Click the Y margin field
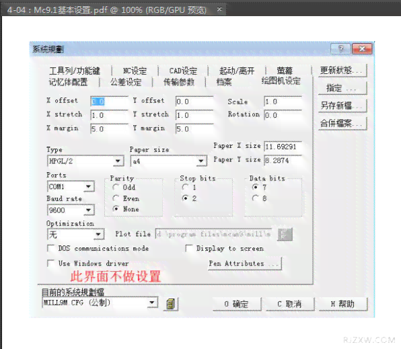 tap(194, 129)
